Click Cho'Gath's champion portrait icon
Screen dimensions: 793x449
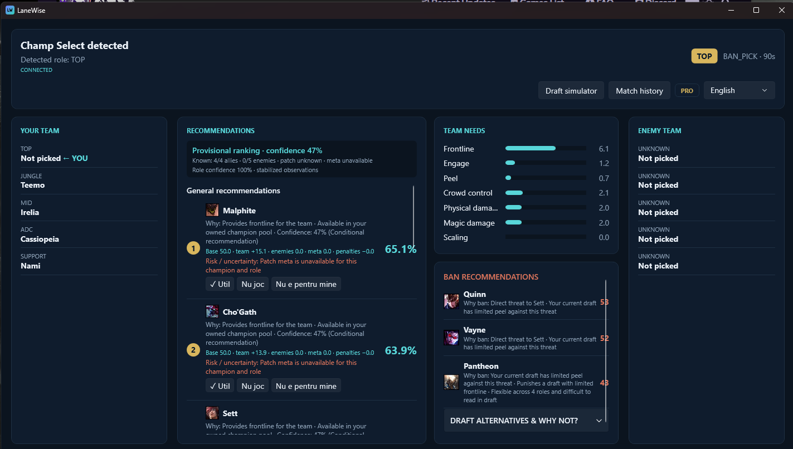(212, 311)
